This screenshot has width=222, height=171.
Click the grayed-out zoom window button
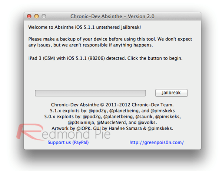point(44,16)
